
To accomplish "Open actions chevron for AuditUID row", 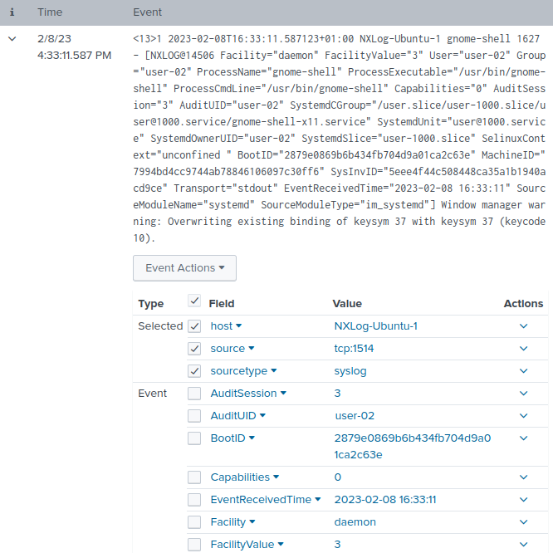I will (523, 416).
